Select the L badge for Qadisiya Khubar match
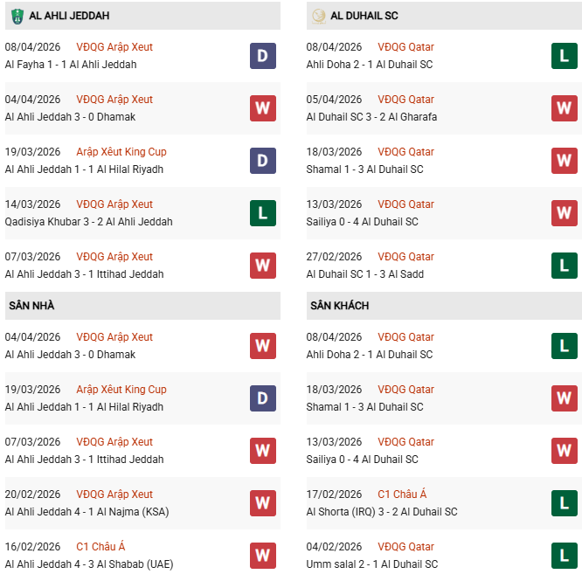Image resolution: width=582 pixels, height=574 pixels. coord(262,213)
